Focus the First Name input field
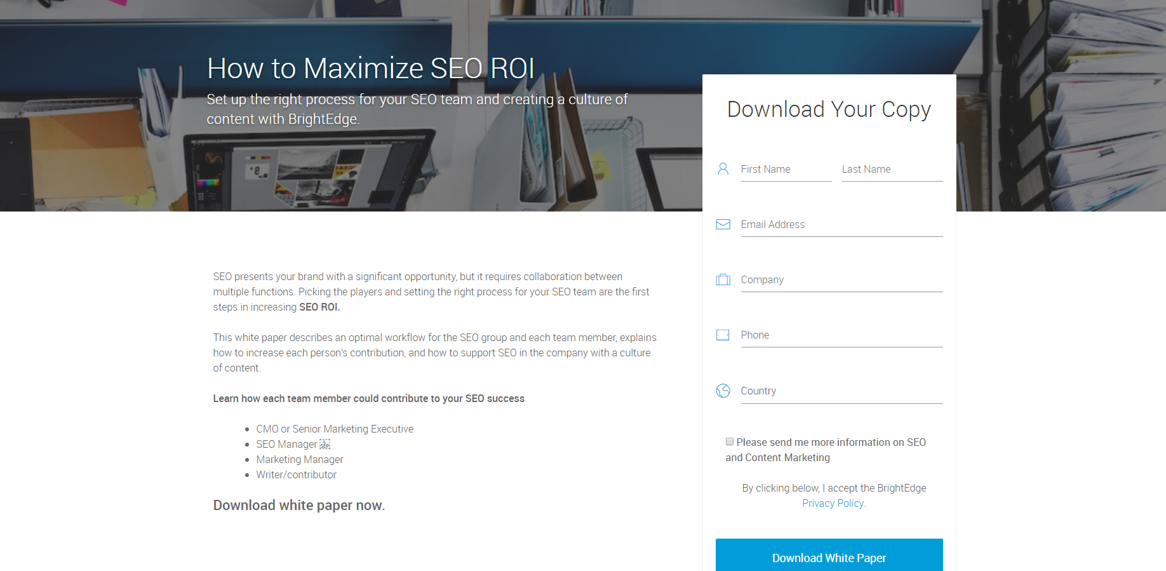 coord(786,170)
